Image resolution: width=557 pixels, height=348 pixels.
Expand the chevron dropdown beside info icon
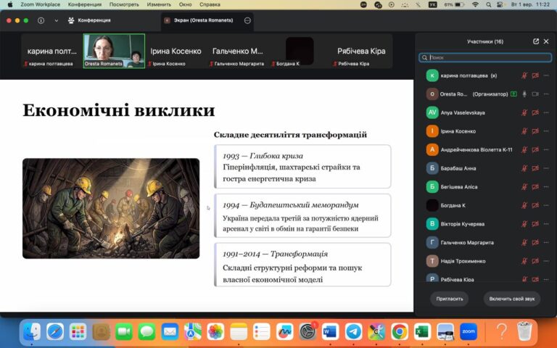[57, 20]
